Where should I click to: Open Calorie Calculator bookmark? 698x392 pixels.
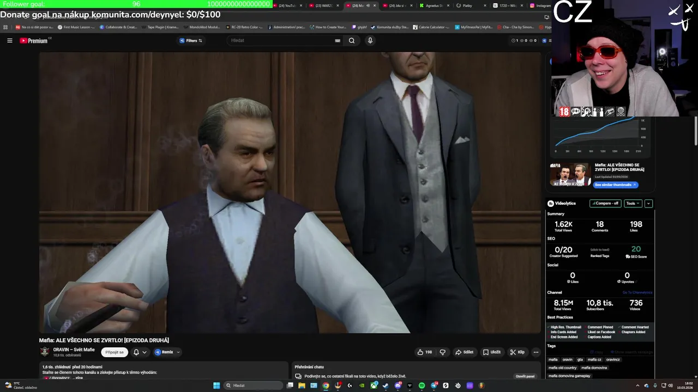click(x=431, y=27)
